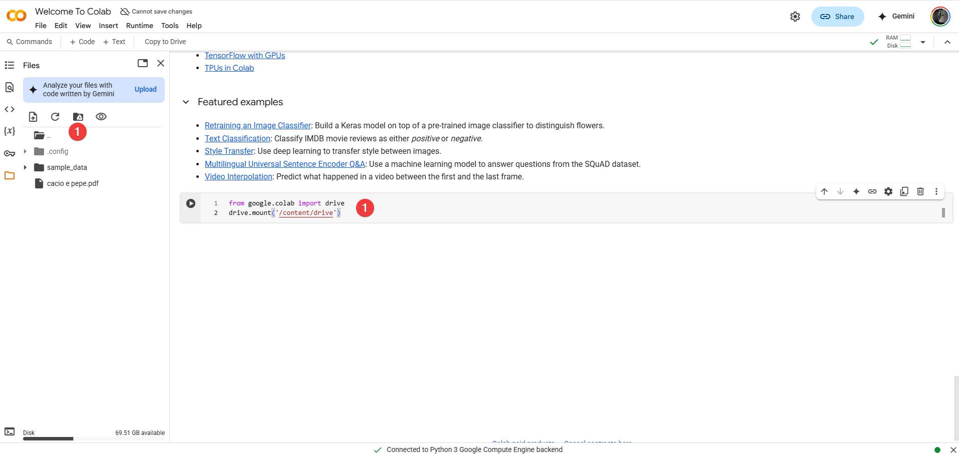Expand the .config folder
This screenshot has height=455, width=959.
click(x=25, y=151)
